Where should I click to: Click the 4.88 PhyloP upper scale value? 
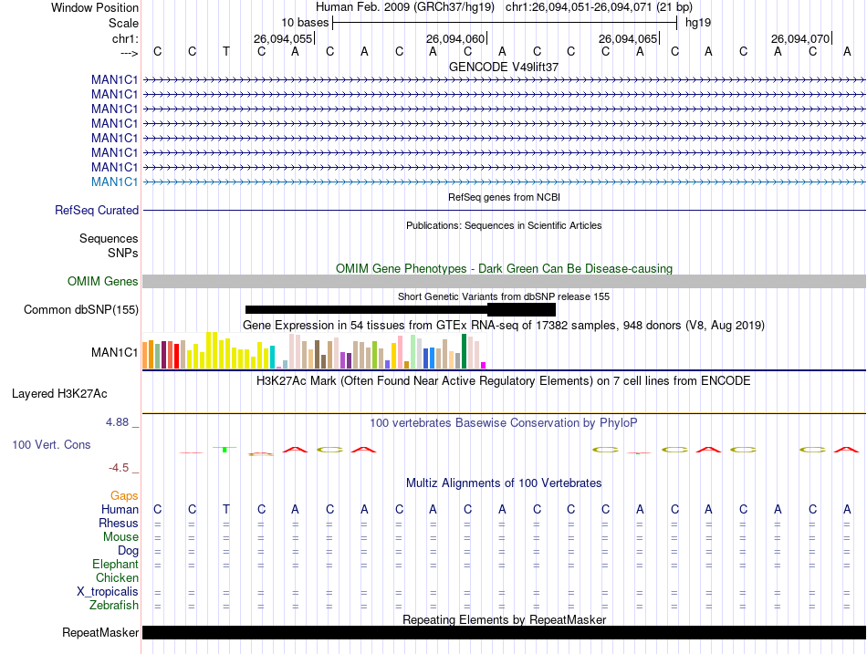[117, 421]
